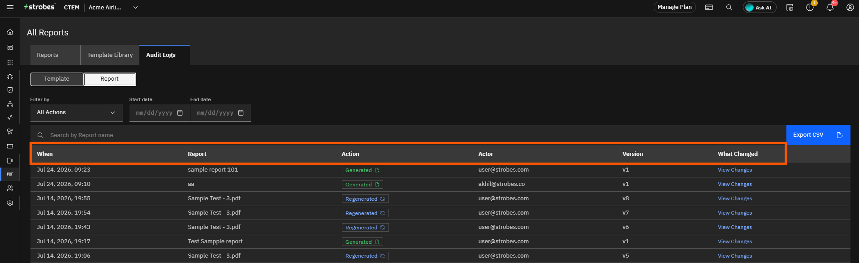
Task: Click the Jul 24, 2026, 09:23 timestamp
Action: point(64,170)
